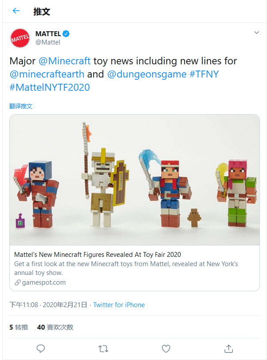
Task: Open the @minecraftearth mention
Action: 47,74
